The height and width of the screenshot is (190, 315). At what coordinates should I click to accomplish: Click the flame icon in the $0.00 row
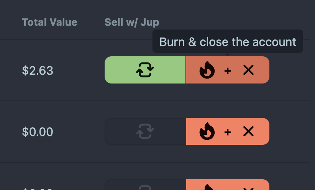coord(207,132)
